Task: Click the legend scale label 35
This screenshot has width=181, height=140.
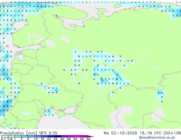Action: [x=69, y=139]
